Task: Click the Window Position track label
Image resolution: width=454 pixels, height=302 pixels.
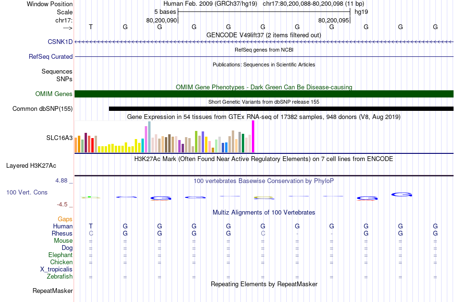Action: coord(50,4)
